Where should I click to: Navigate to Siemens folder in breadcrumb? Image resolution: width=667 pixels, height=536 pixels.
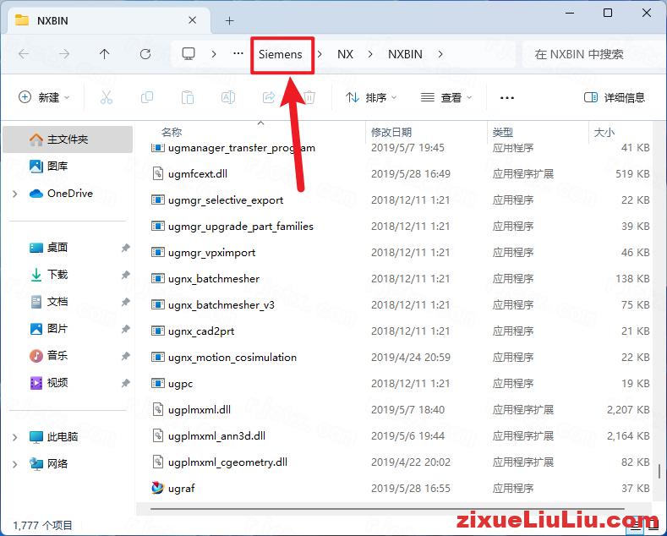[281, 54]
